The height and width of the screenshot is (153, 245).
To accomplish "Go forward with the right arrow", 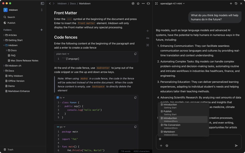I will pos(54,3).
